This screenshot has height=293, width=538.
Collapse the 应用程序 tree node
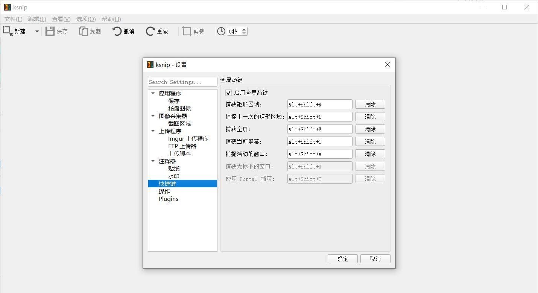(x=153, y=93)
